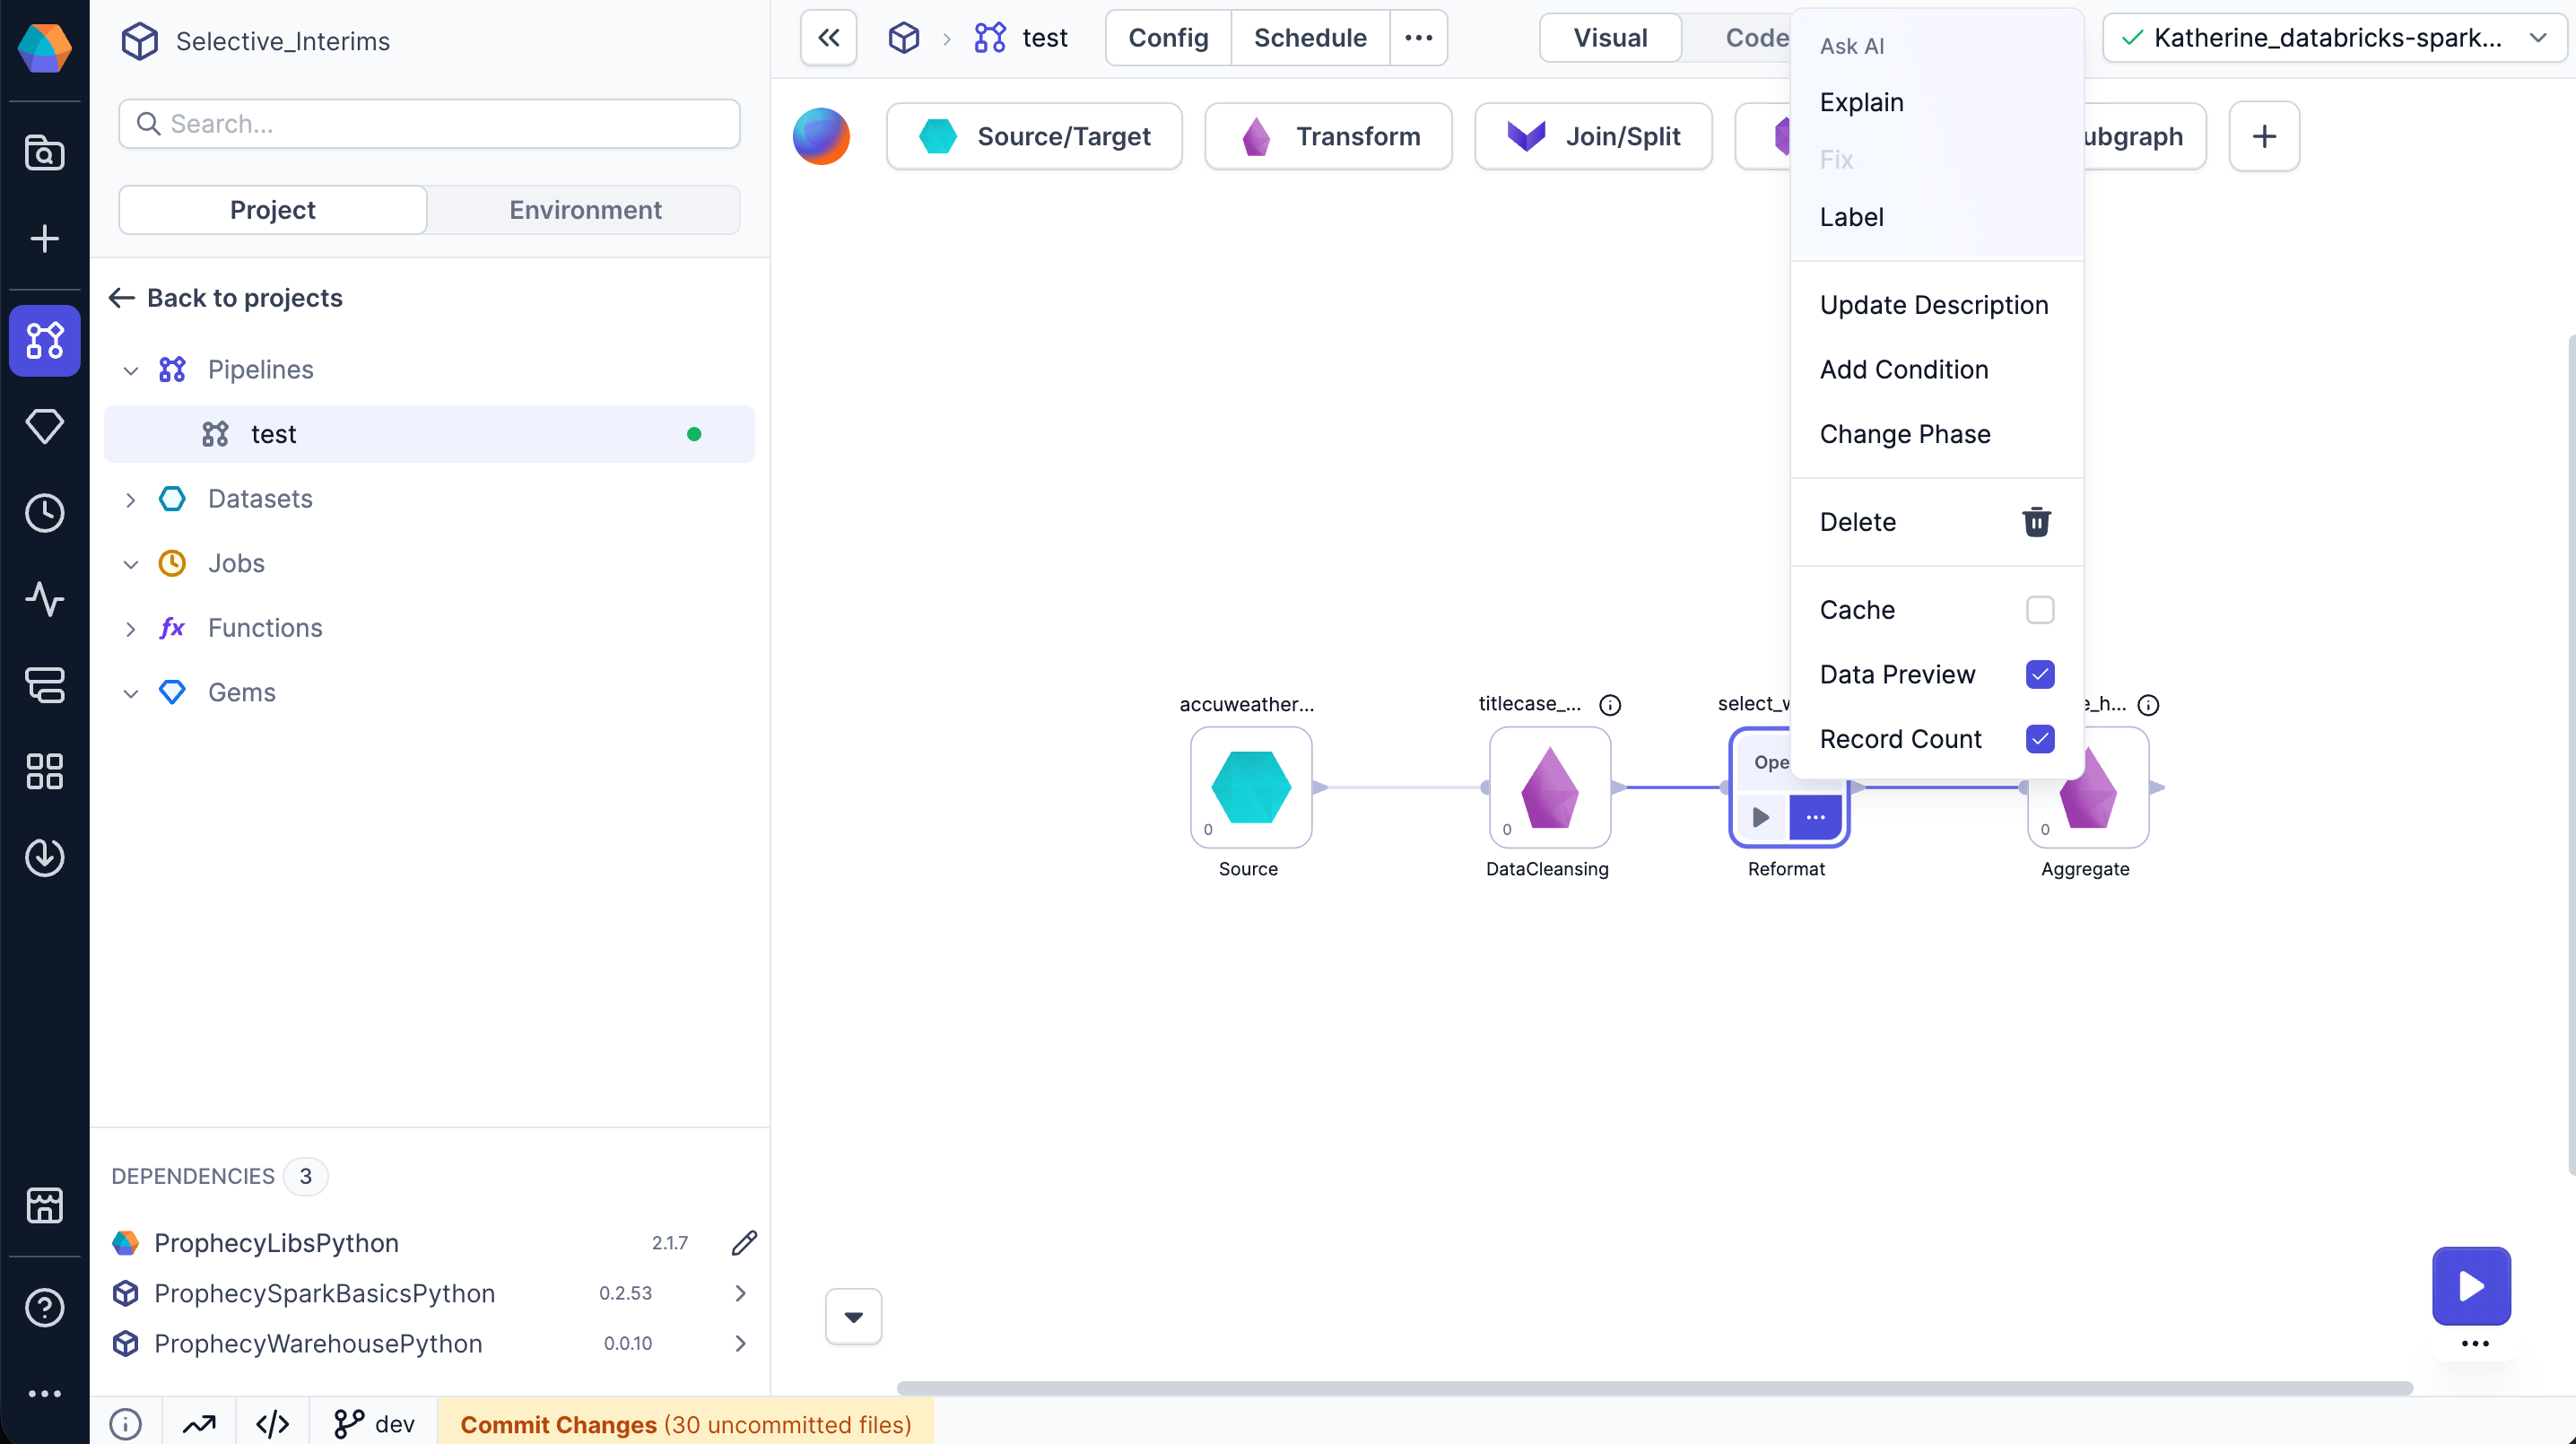Click the info icon next to titlecase label
This screenshot has width=2576, height=1444.
pos(1610,705)
